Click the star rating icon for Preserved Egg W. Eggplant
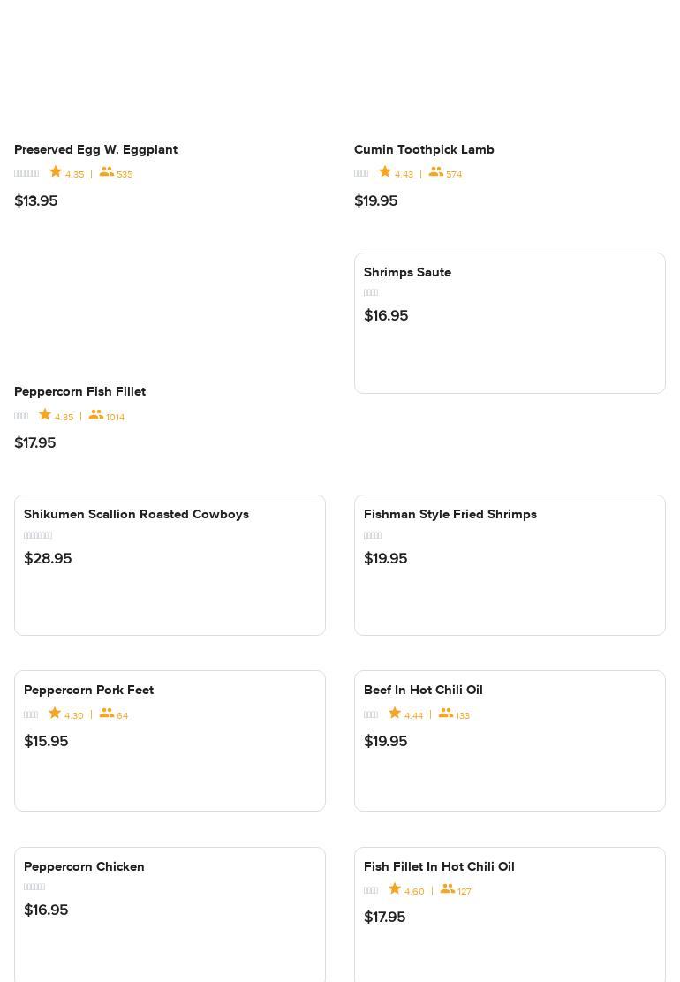680x982 pixels. tap(56, 172)
